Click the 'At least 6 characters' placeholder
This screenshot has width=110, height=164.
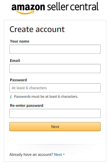tap(29, 88)
